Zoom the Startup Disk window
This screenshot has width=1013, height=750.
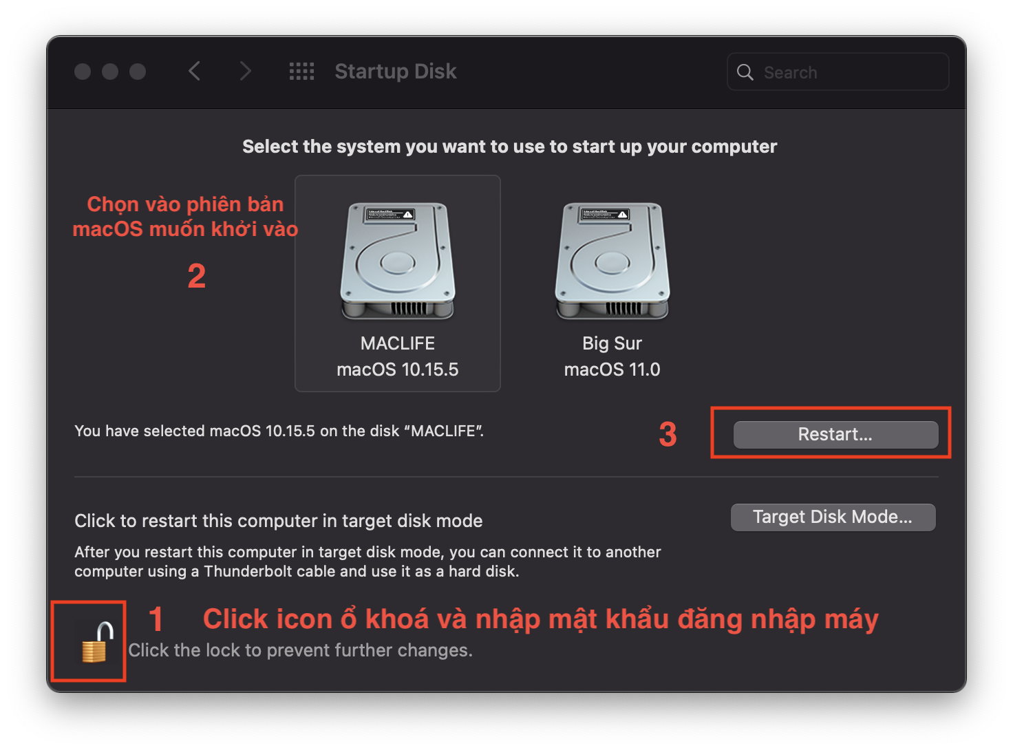point(138,72)
